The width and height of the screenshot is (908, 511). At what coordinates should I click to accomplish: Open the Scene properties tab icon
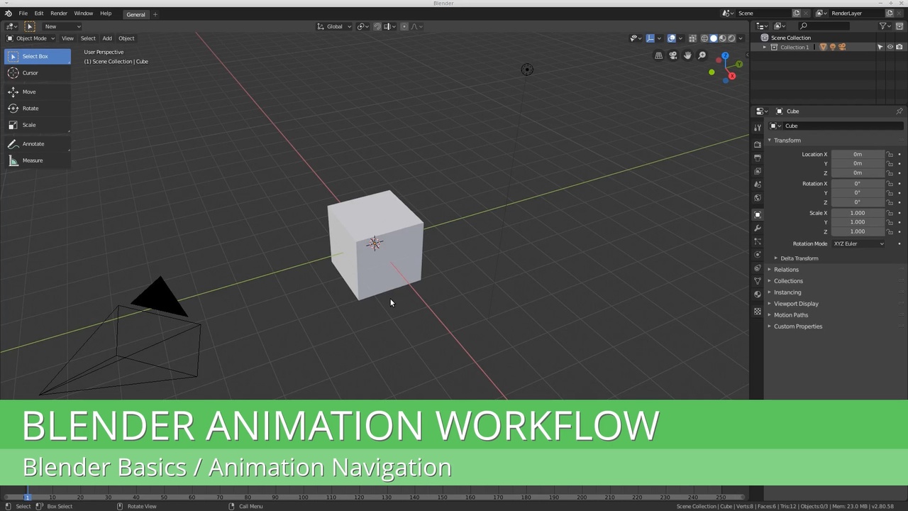coord(758,184)
